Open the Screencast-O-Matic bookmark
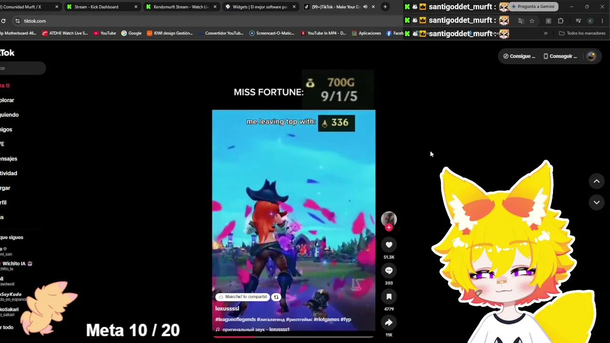This screenshot has width=610, height=343. [272, 33]
